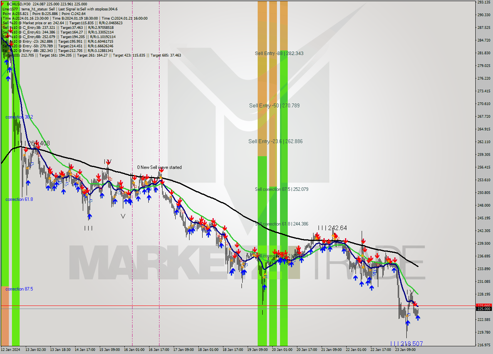Viewport: 493px width, 354px height.
Task: Click the 293.135 price scale value
Action: click(x=484, y=2)
